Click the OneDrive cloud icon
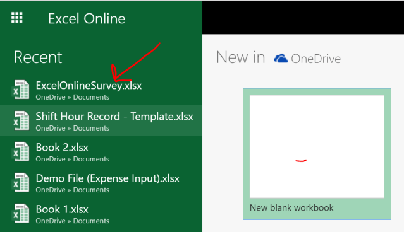404x232 pixels. tap(281, 59)
